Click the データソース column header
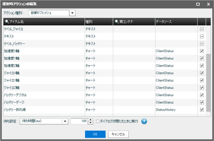The image size is (214, 141). [x=176, y=22]
